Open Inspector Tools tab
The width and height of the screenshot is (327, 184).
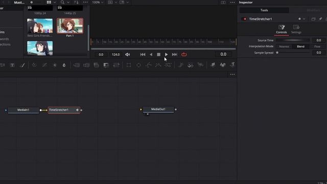coord(264,10)
